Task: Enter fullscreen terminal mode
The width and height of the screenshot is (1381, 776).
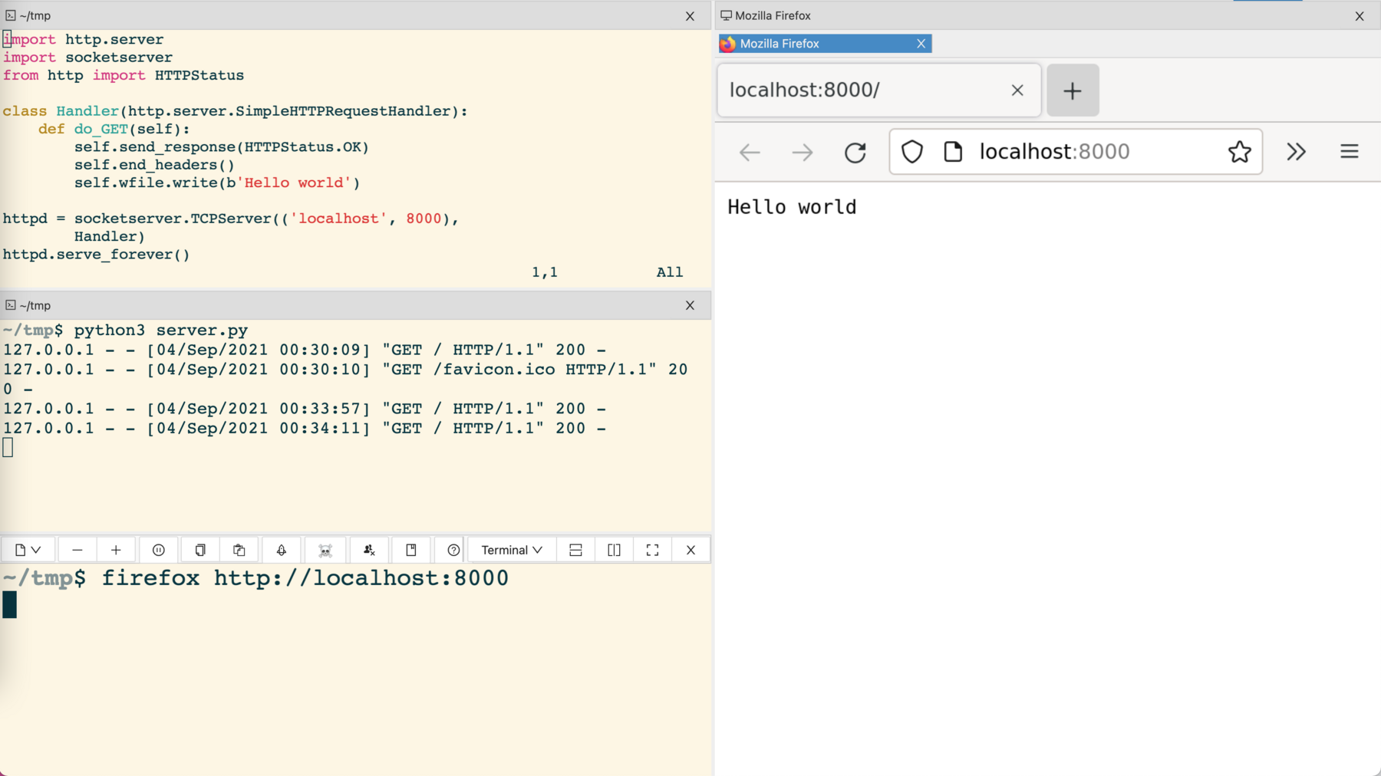Action: click(652, 549)
